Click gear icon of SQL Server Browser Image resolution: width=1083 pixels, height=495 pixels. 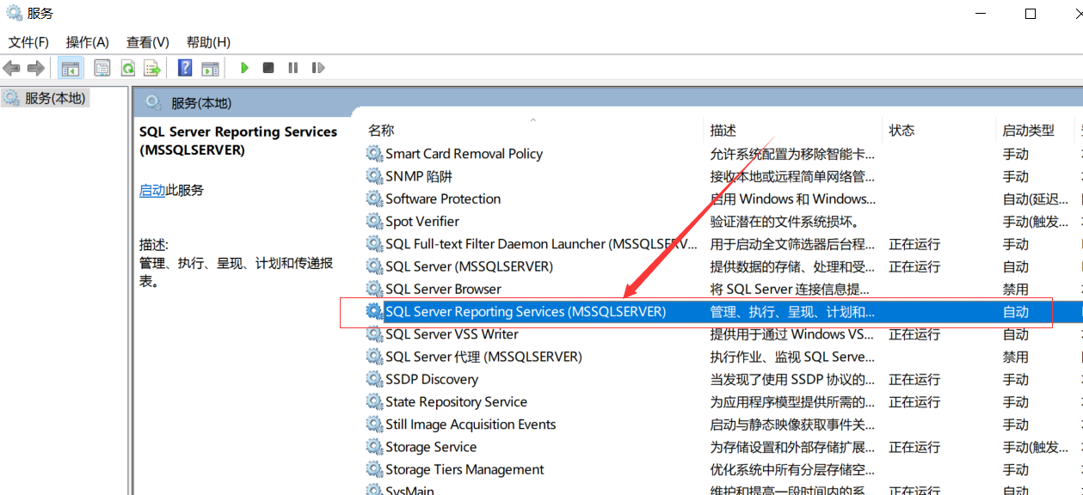[374, 289]
